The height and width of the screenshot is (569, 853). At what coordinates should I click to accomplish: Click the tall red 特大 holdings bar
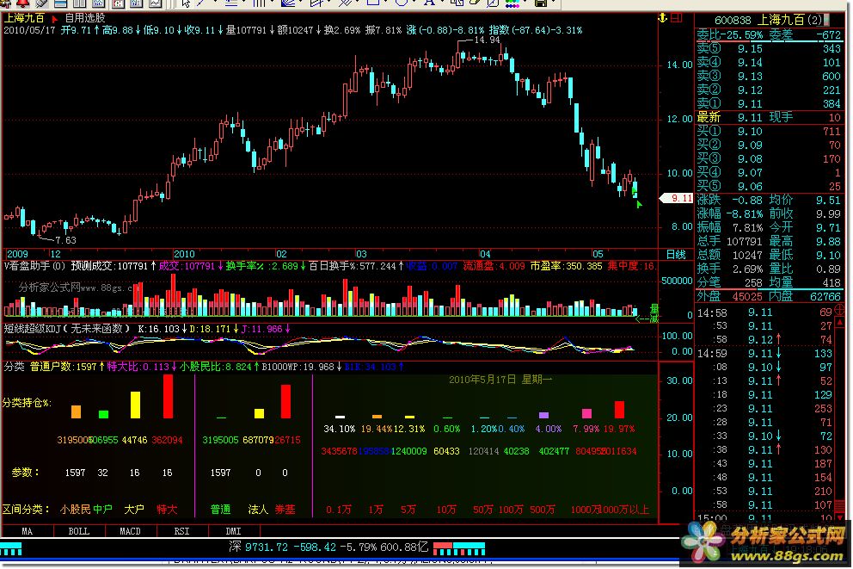click(x=168, y=396)
